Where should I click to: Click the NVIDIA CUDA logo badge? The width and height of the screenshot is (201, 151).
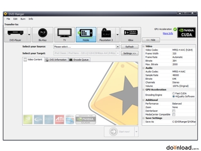click(186, 32)
